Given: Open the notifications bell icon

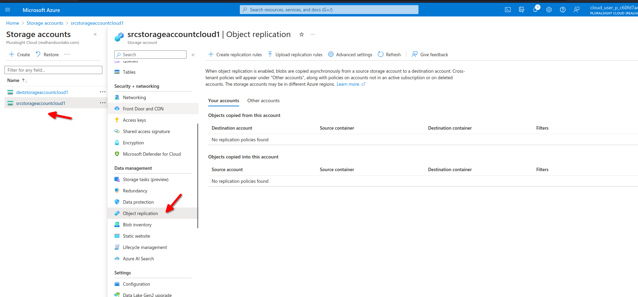Looking at the screenshot, I should [535, 10].
